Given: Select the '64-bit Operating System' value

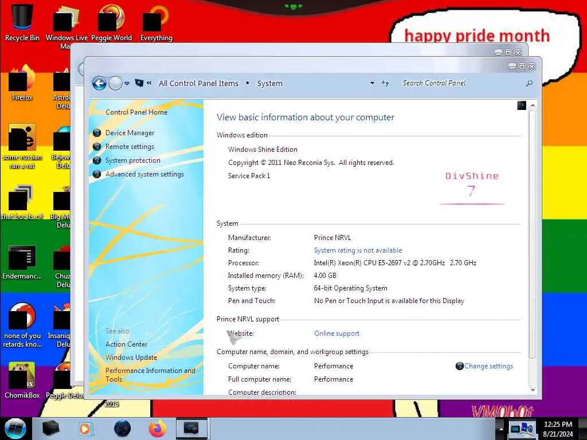Looking at the screenshot, I should [x=350, y=289].
